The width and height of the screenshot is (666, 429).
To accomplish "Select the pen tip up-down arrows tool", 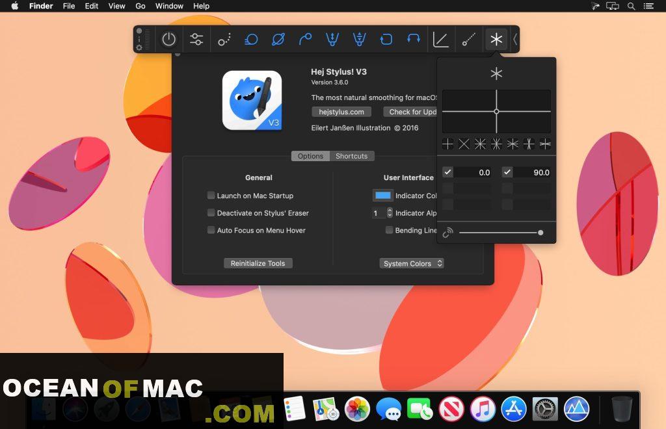I will [332, 40].
